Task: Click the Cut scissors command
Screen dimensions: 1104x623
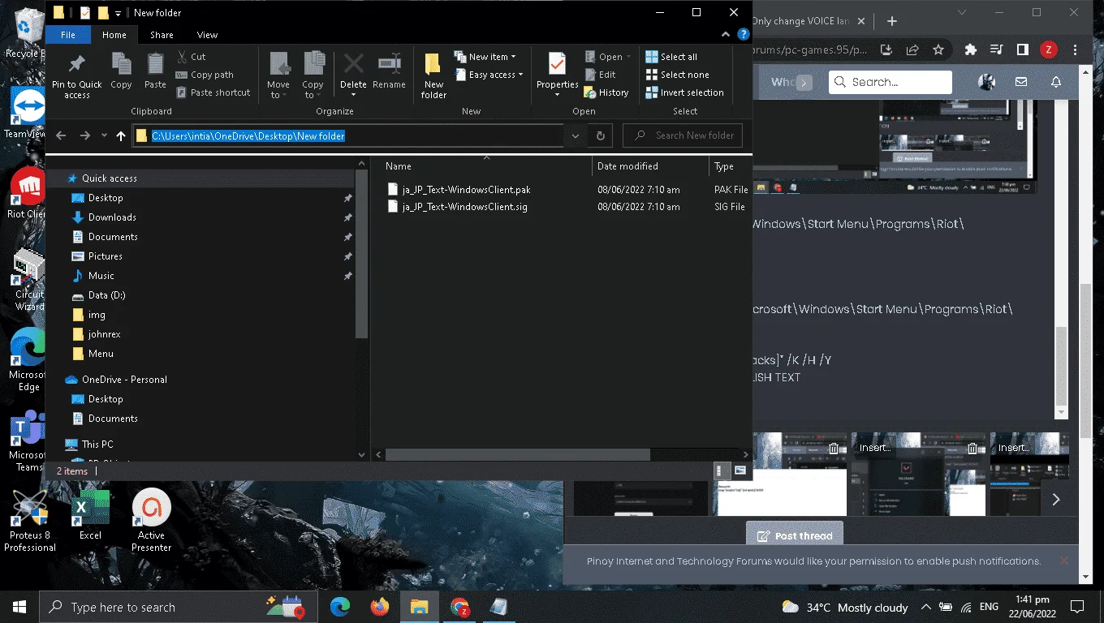Action: [191, 57]
